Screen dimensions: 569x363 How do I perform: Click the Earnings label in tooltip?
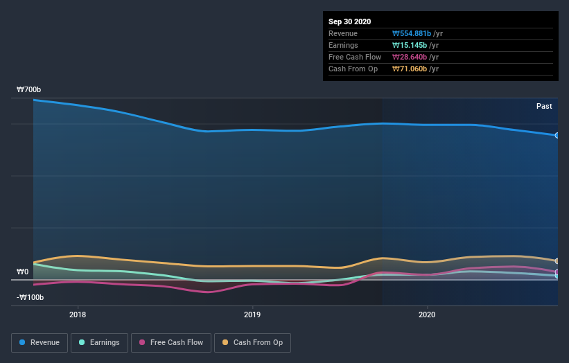(343, 45)
